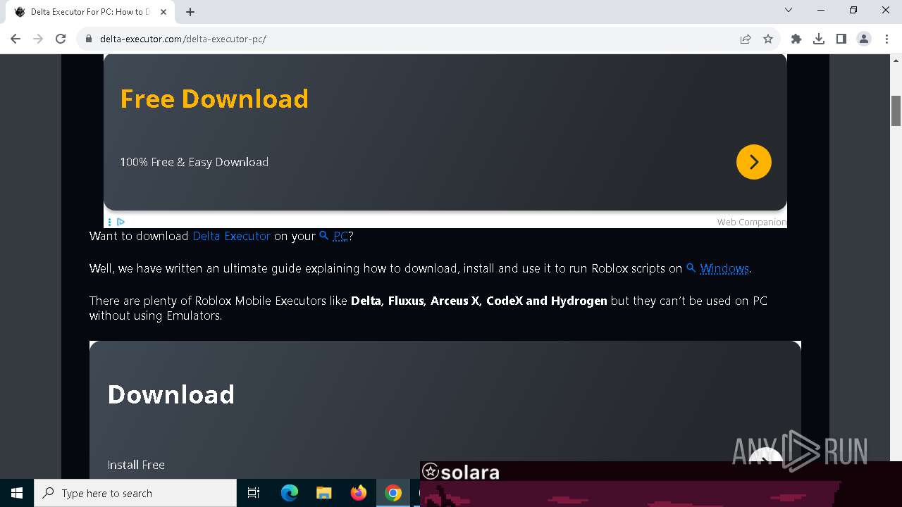
Task: Open the ad options dots icon
Action: (109, 222)
